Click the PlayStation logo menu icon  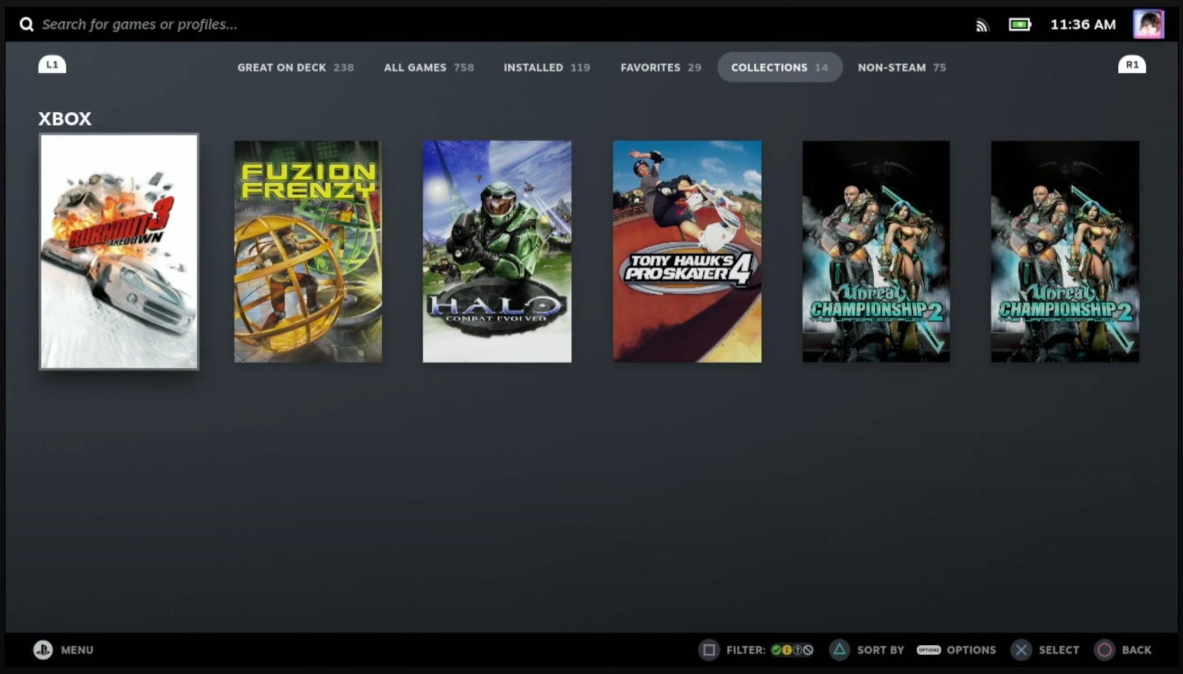coord(43,650)
